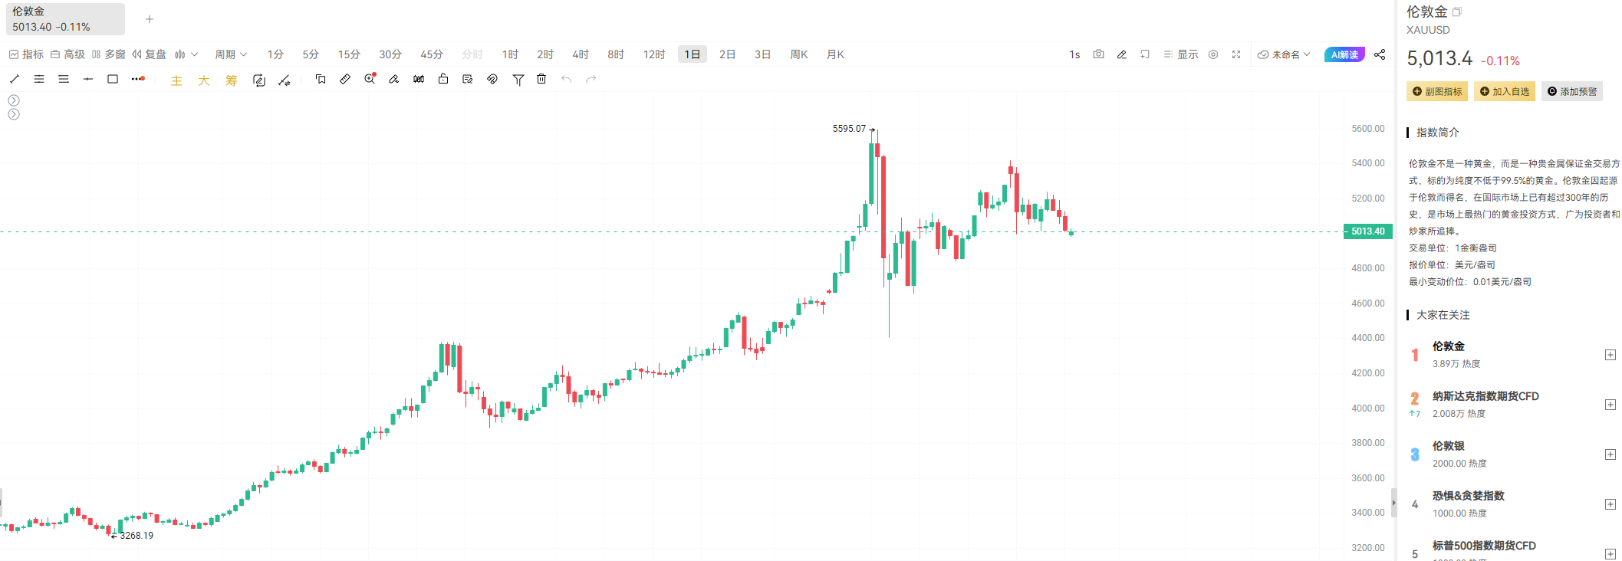Expand the 周期 period dropdown
This screenshot has width=1622, height=561.
pyautogui.click(x=231, y=54)
